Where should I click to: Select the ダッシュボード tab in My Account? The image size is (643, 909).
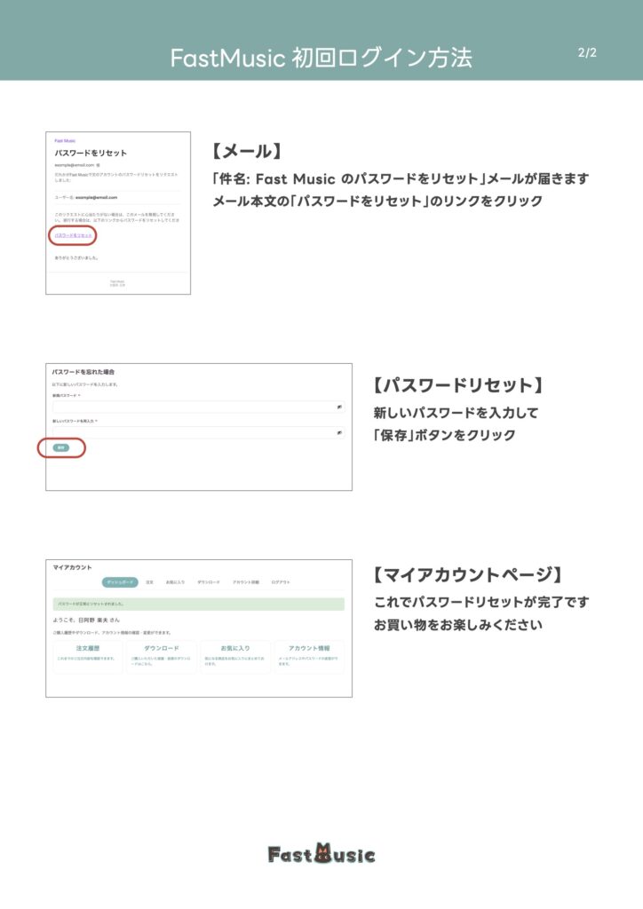(120, 582)
